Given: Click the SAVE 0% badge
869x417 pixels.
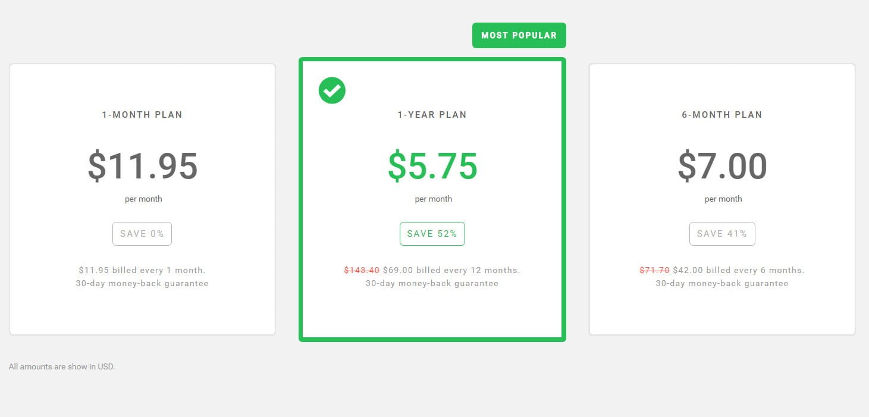Looking at the screenshot, I should (142, 234).
